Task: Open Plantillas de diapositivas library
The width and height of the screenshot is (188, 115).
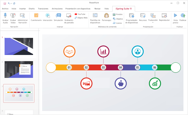Action: click(95, 18)
